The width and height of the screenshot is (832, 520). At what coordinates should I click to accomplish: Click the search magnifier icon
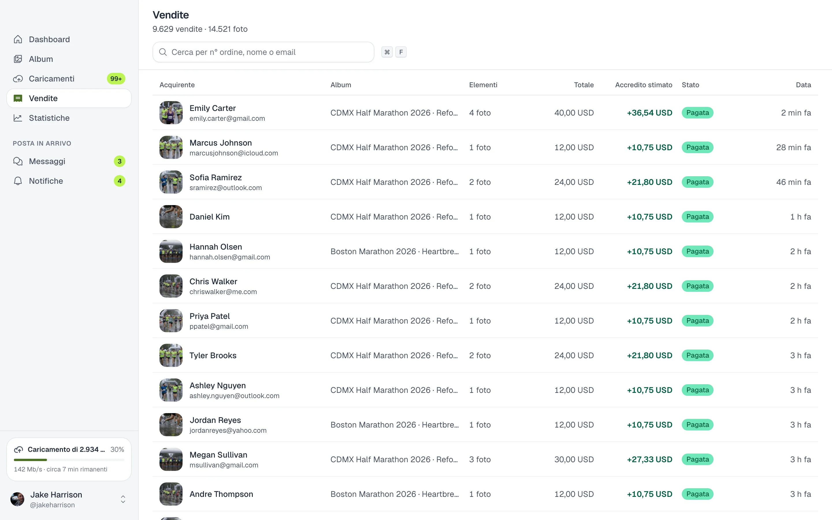163,52
